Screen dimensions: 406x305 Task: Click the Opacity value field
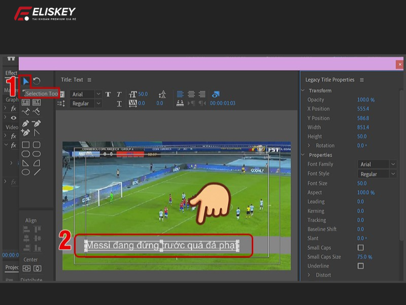pos(365,100)
